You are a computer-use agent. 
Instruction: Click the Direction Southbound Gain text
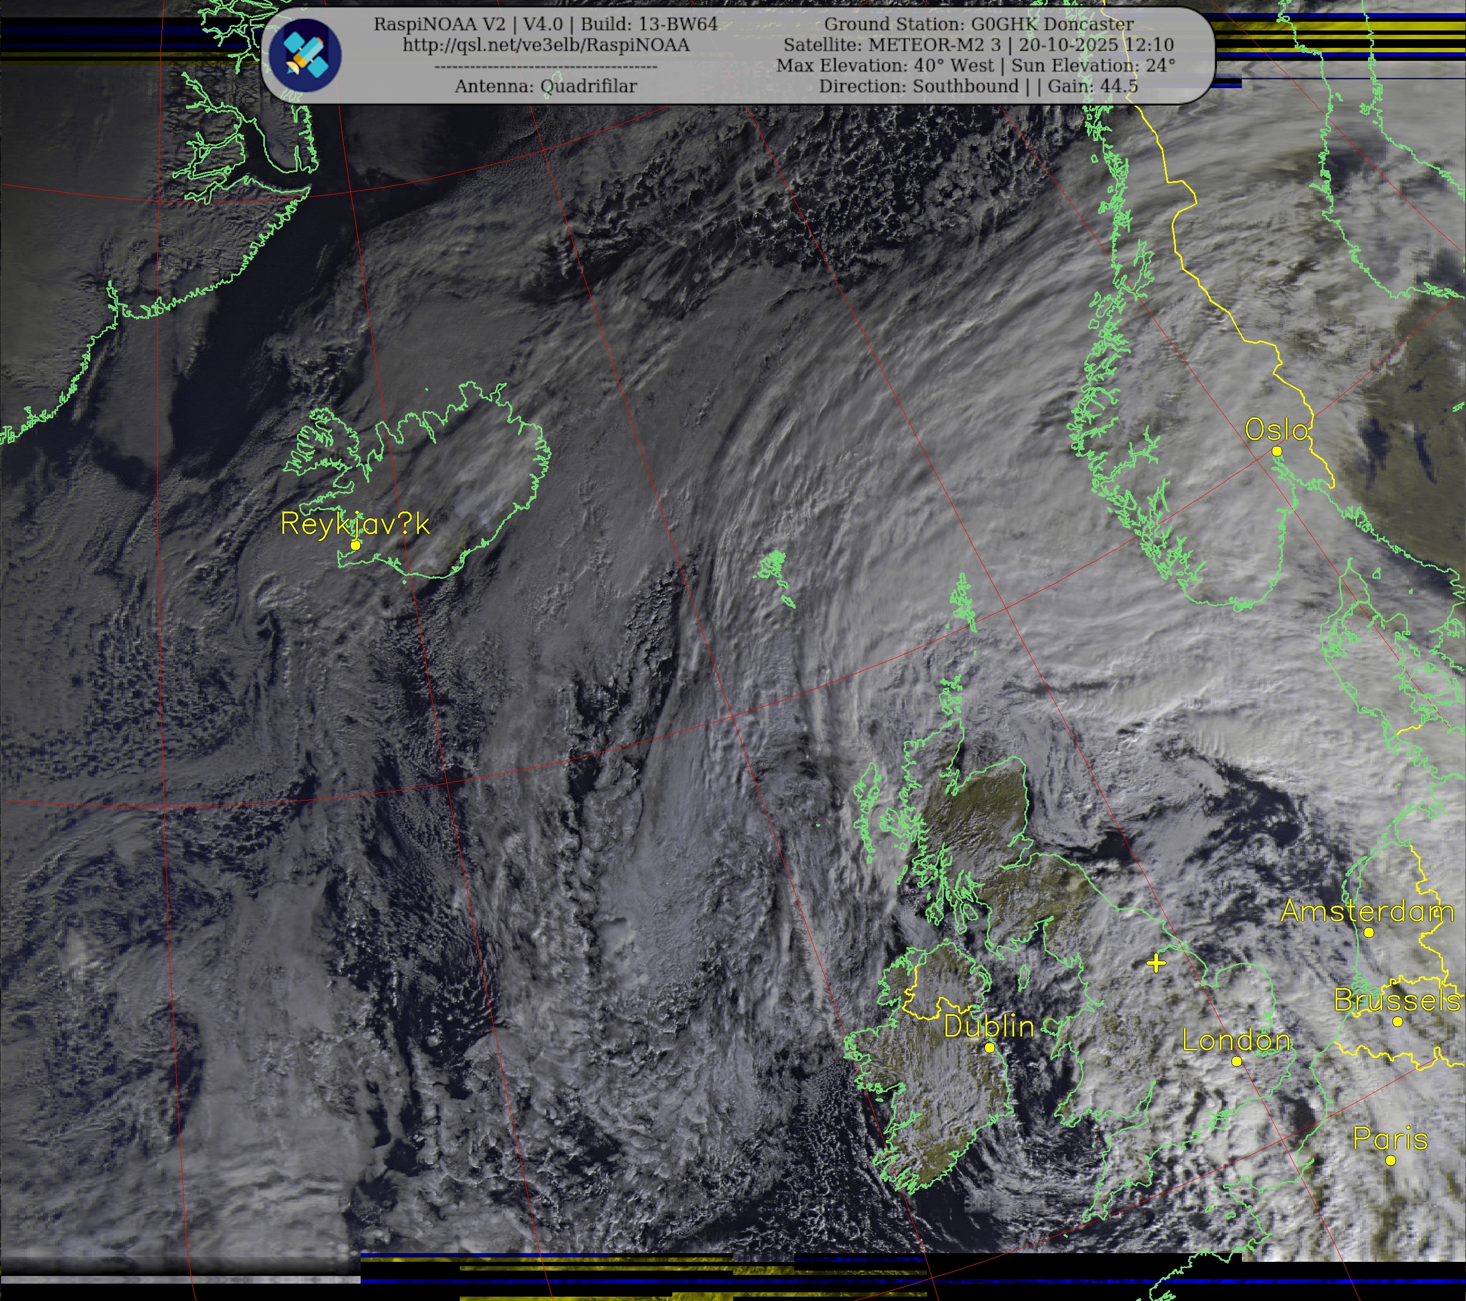[x=978, y=86]
